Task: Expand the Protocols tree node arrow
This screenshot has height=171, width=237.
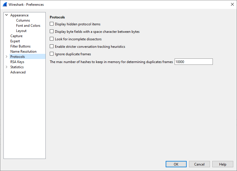Action: pos(7,57)
